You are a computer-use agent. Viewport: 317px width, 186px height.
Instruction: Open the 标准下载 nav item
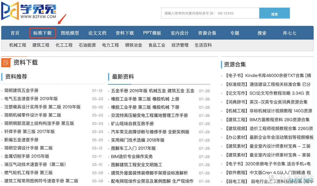point(43,33)
